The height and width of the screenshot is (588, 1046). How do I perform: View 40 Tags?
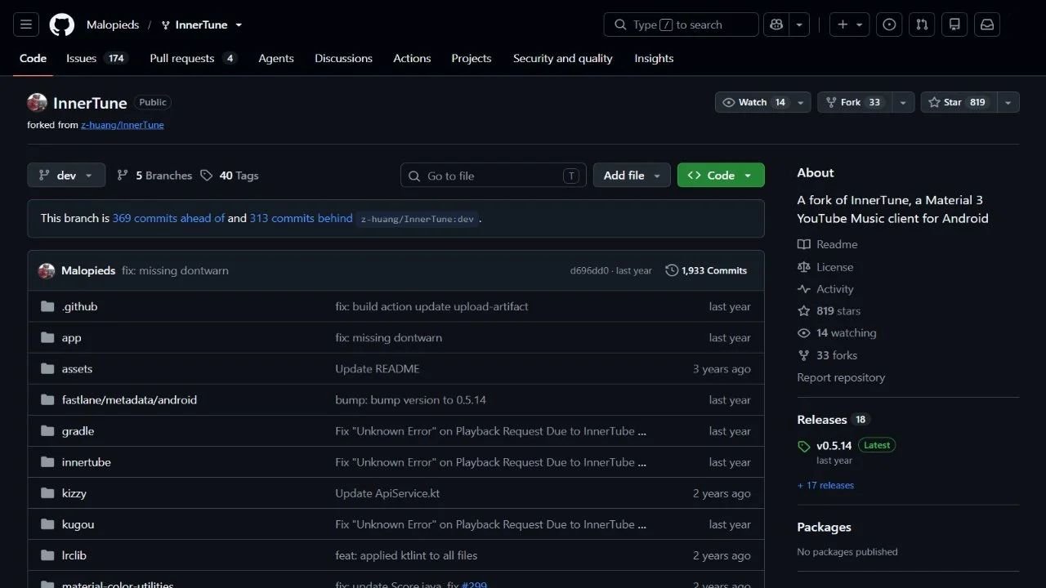[230, 175]
